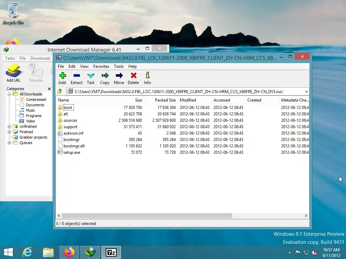Screen dimensions: 346x259
Task: Sort by Created column header
Action: pyautogui.click(x=262, y=100)
